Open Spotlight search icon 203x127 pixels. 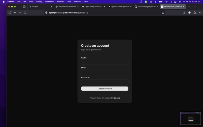click(171, 2)
